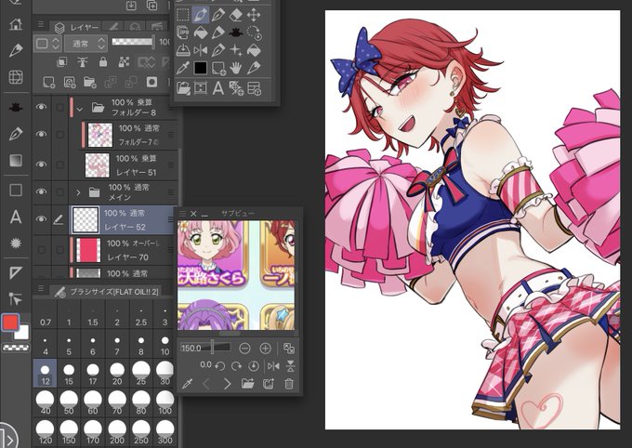Screen dimensions: 632x448
Task: Open the brush size panel hamburger menu
Action: tap(41, 288)
